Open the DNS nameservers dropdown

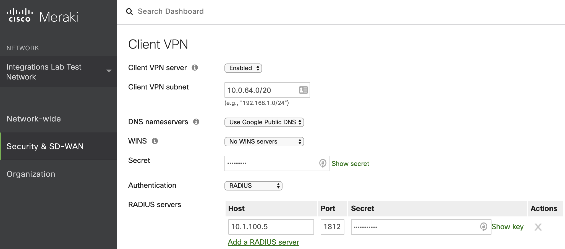(x=264, y=122)
